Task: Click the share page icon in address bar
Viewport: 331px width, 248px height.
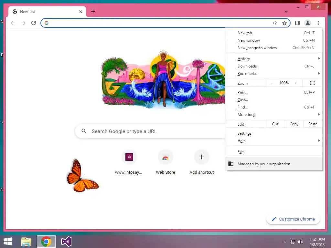Action: [x=274, y=23]
